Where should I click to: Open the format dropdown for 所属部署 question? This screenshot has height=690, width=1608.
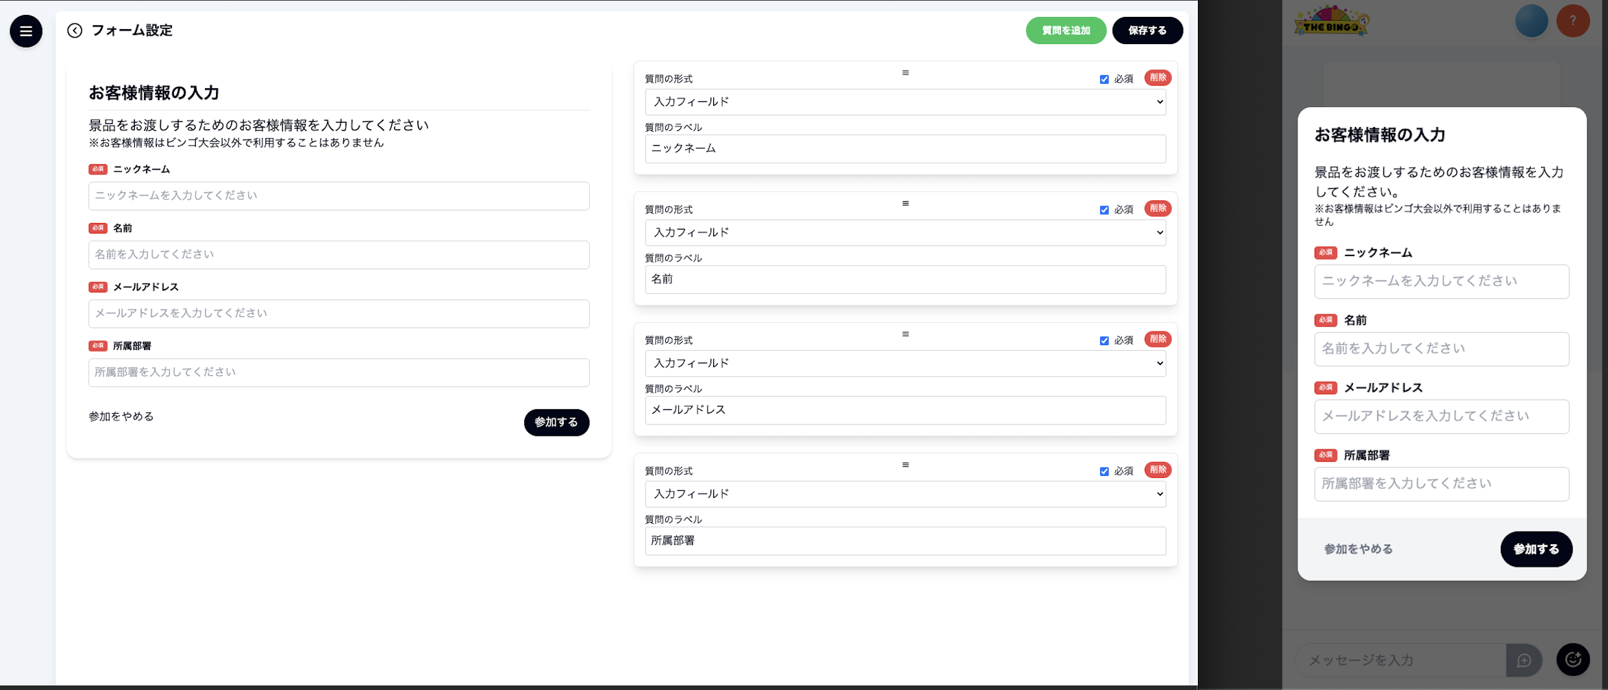click(905, 494)
